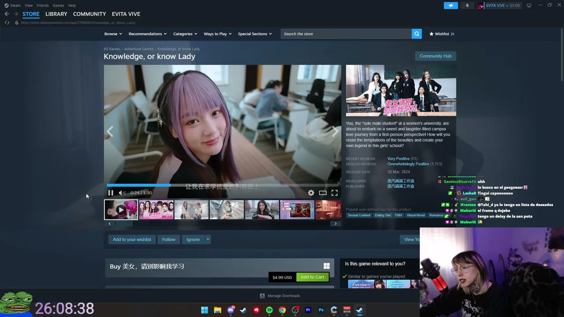Select the woman in autumn courtyard thumbnail
The height and width of the screenshot is (317, 564).
262,210
